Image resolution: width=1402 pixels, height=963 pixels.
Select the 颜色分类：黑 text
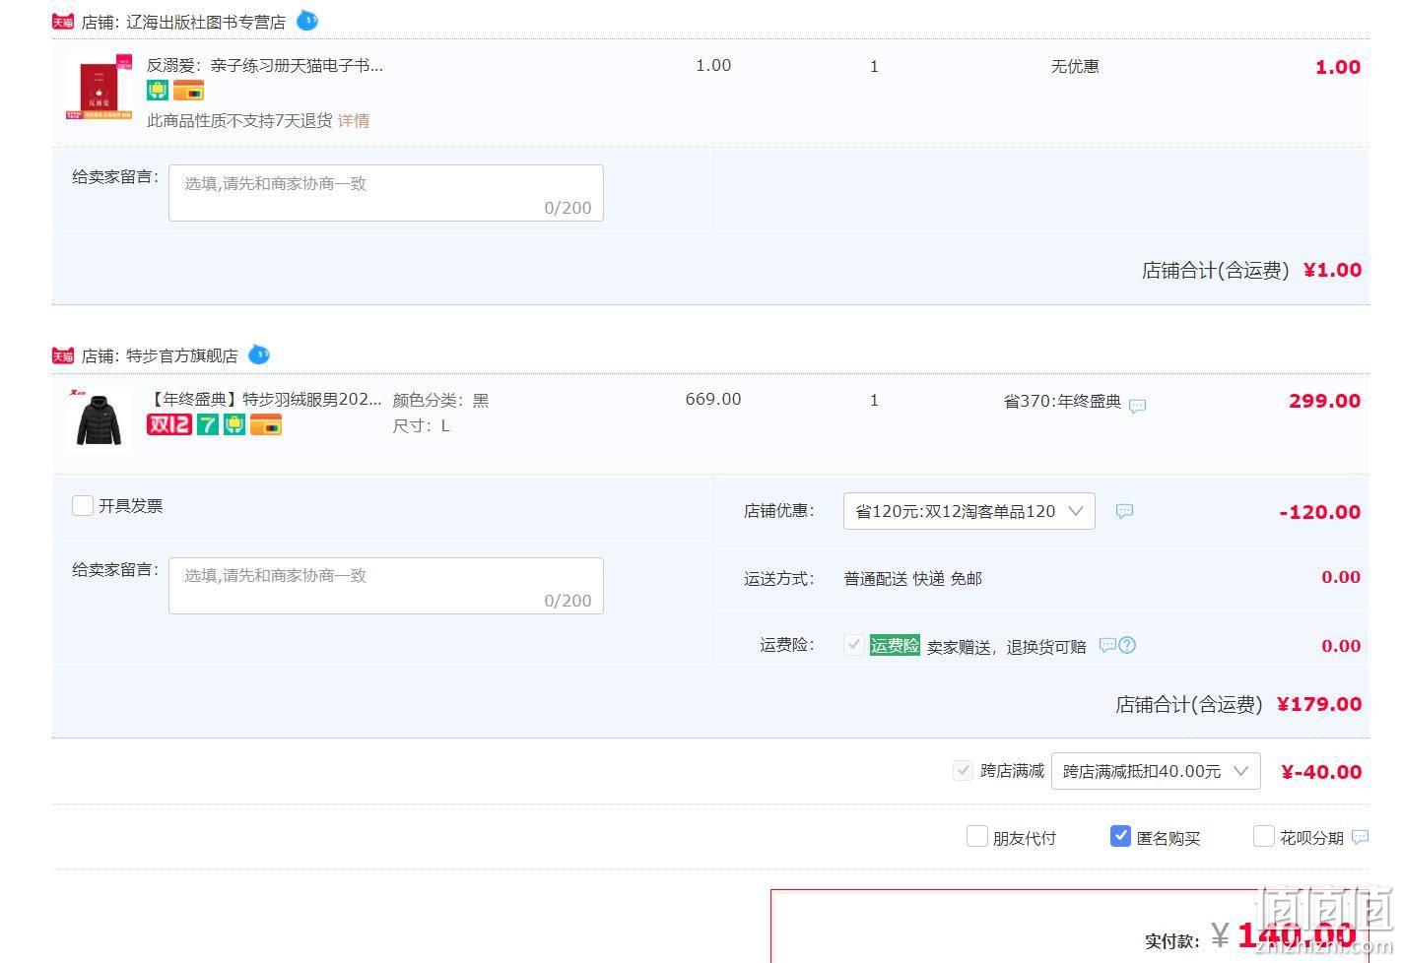440,400
